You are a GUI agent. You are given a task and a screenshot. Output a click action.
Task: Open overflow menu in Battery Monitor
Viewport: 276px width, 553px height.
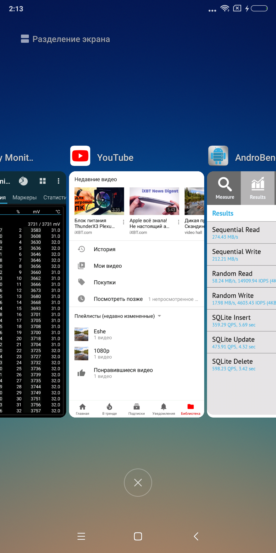point(59,181)
